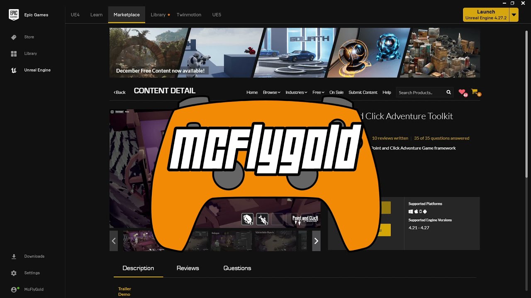Click the Point and Click Adventure Game framework text

[x=414, y=148]
